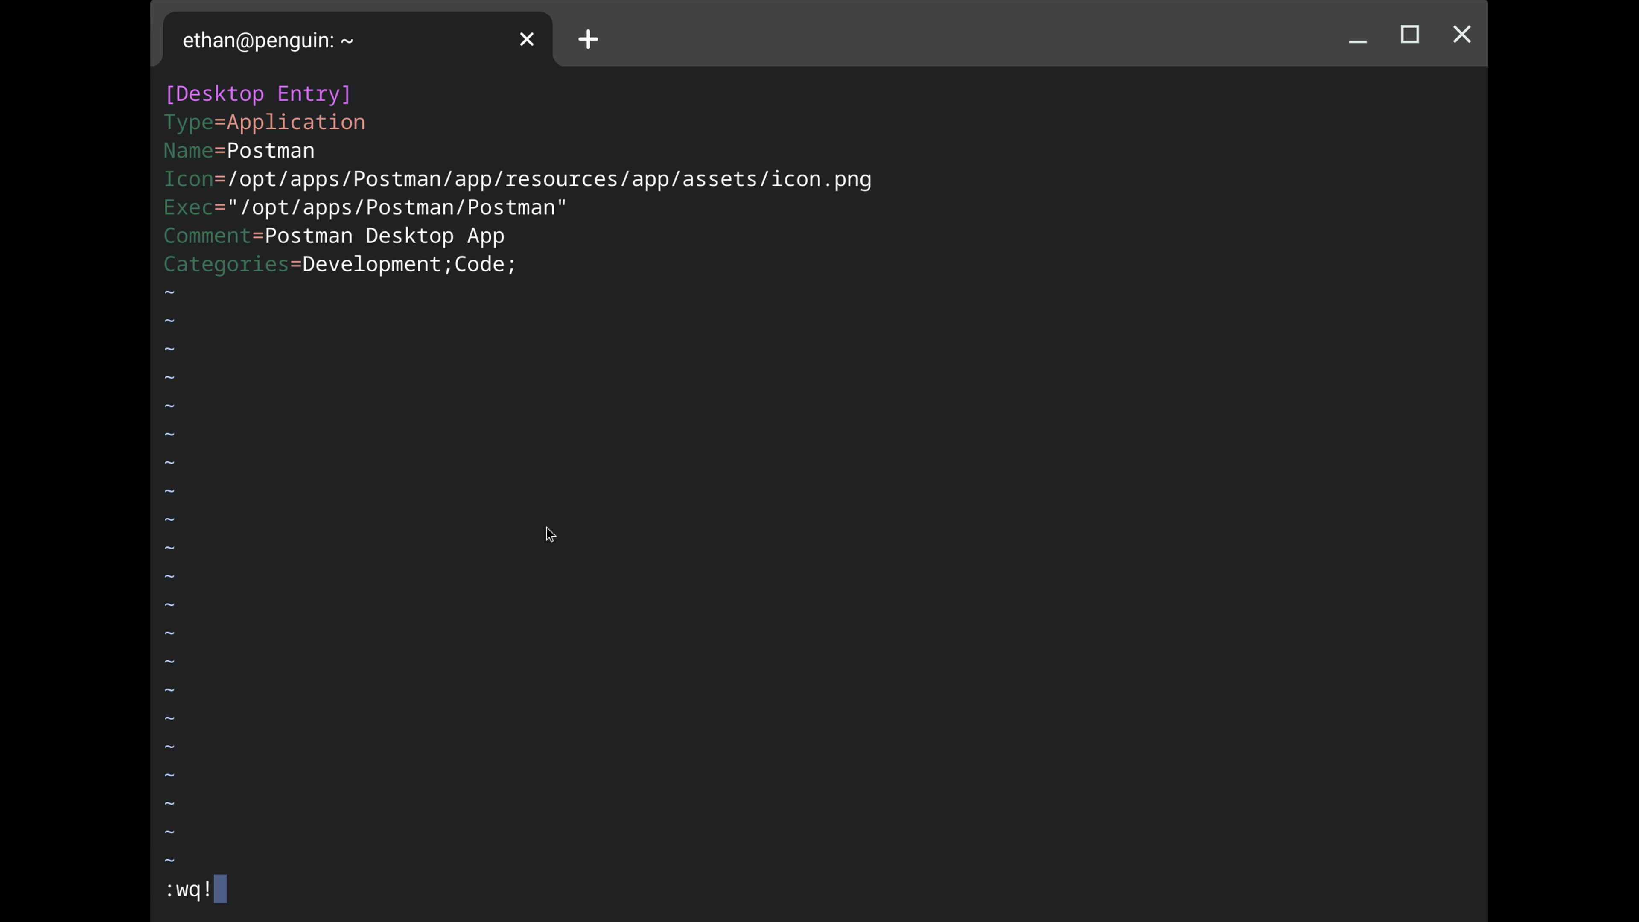Viewport: 1639px width, 922px height.
Task: Click the Categories=Development;Code; line
Action: click(x=340, y=265)
